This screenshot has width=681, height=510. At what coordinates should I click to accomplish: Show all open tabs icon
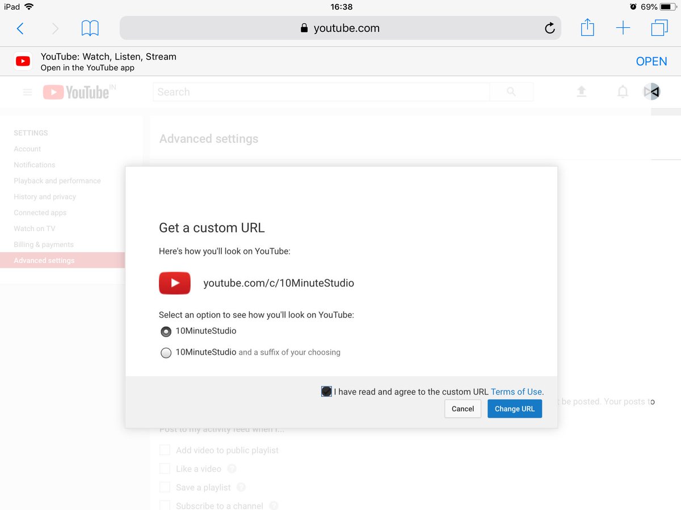click(x=659, y=28)
